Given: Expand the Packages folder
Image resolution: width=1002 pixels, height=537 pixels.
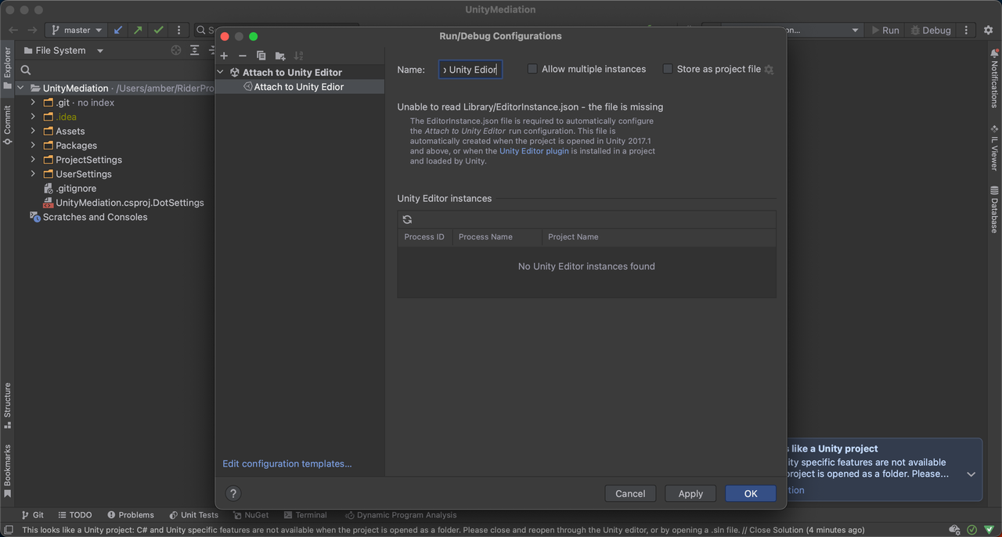Looking at the screenshot, I should (x=33, y=145).
